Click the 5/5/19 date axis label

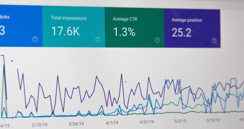click(180, 121)
